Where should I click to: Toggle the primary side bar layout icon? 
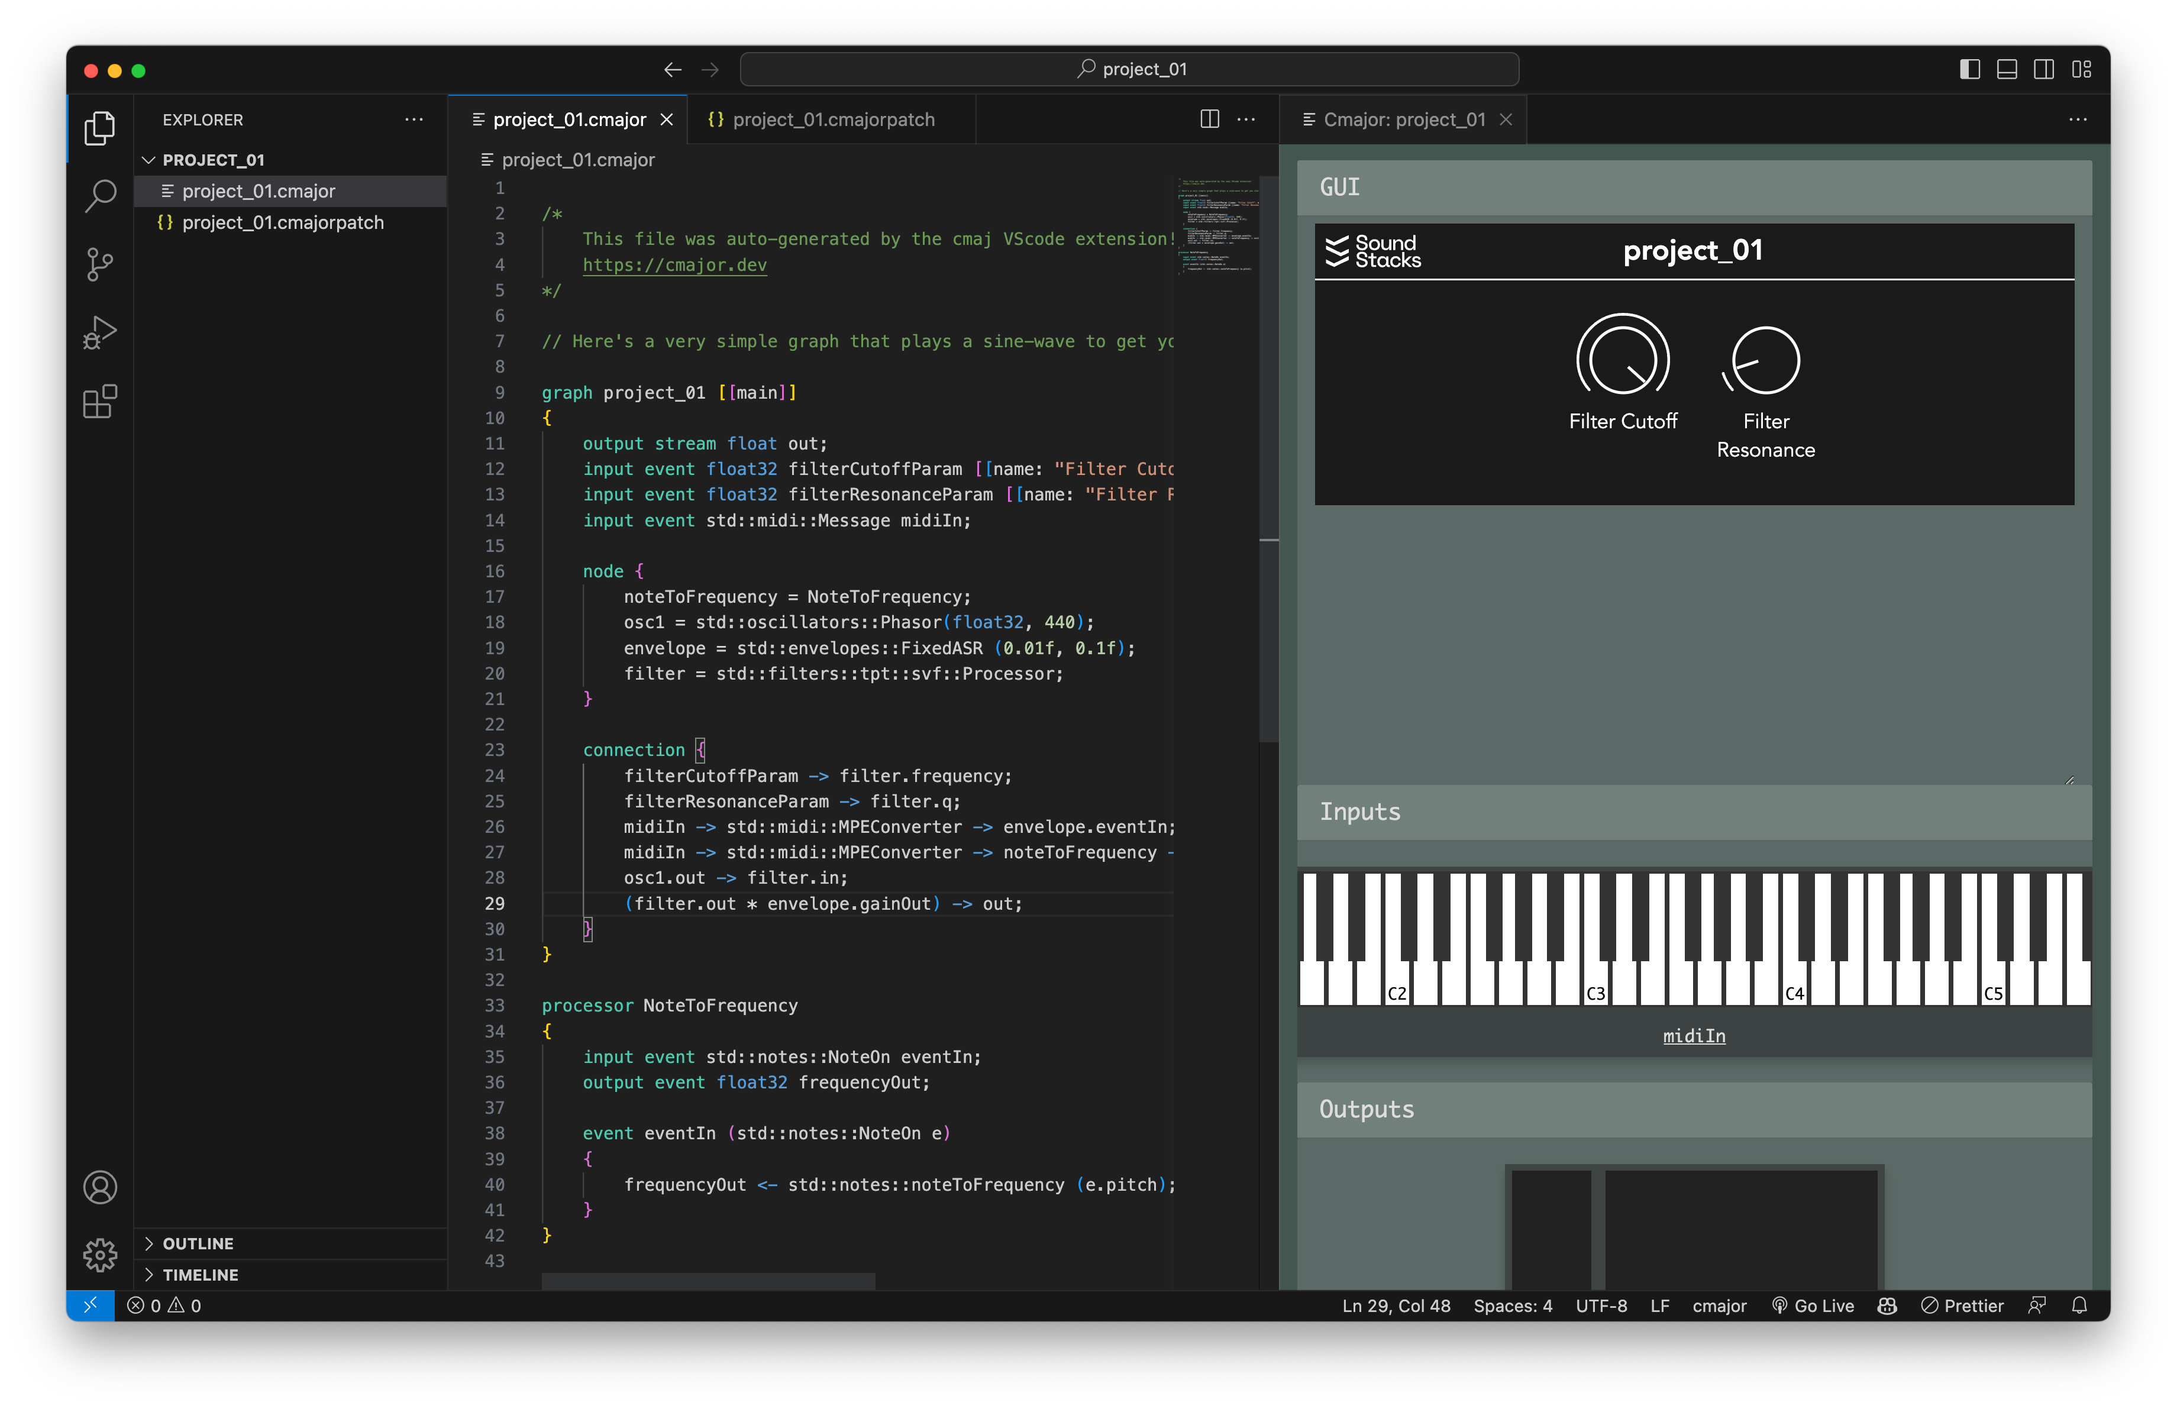click(x=1969, y=69)
